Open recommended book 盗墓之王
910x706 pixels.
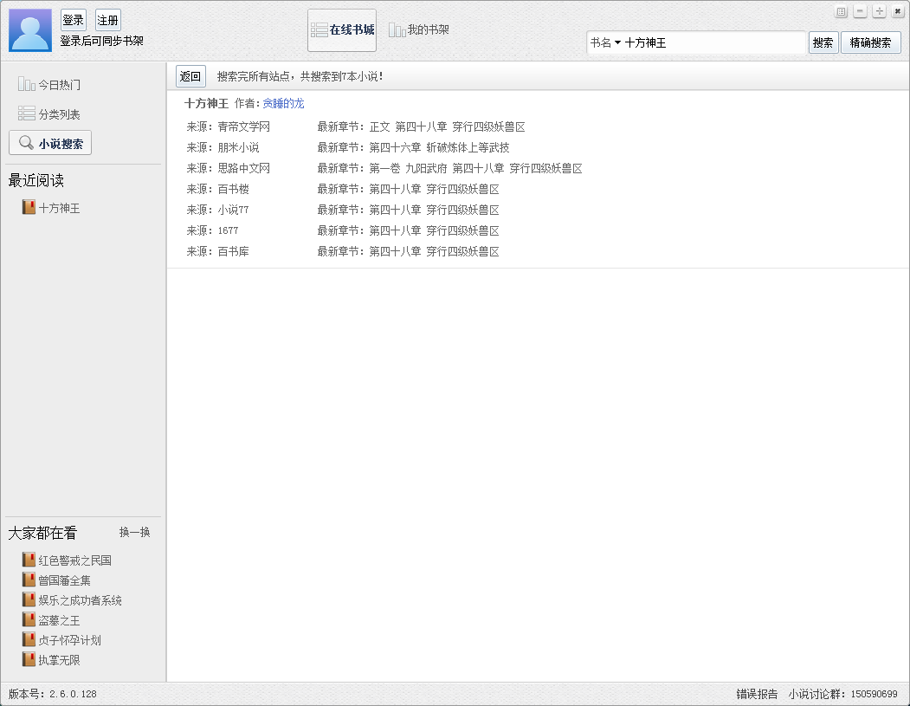pos(59,620)
